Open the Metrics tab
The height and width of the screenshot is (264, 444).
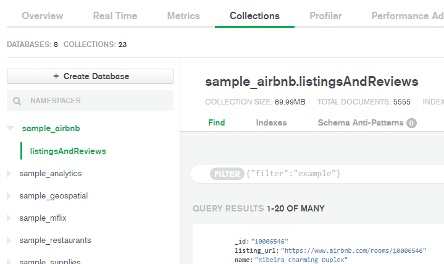[x=183, y=16]
